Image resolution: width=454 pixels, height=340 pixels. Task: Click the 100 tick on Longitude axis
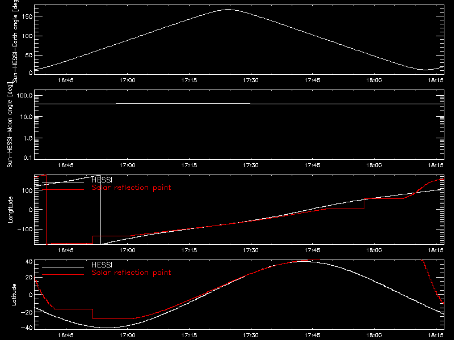click(x=27, y=190)
